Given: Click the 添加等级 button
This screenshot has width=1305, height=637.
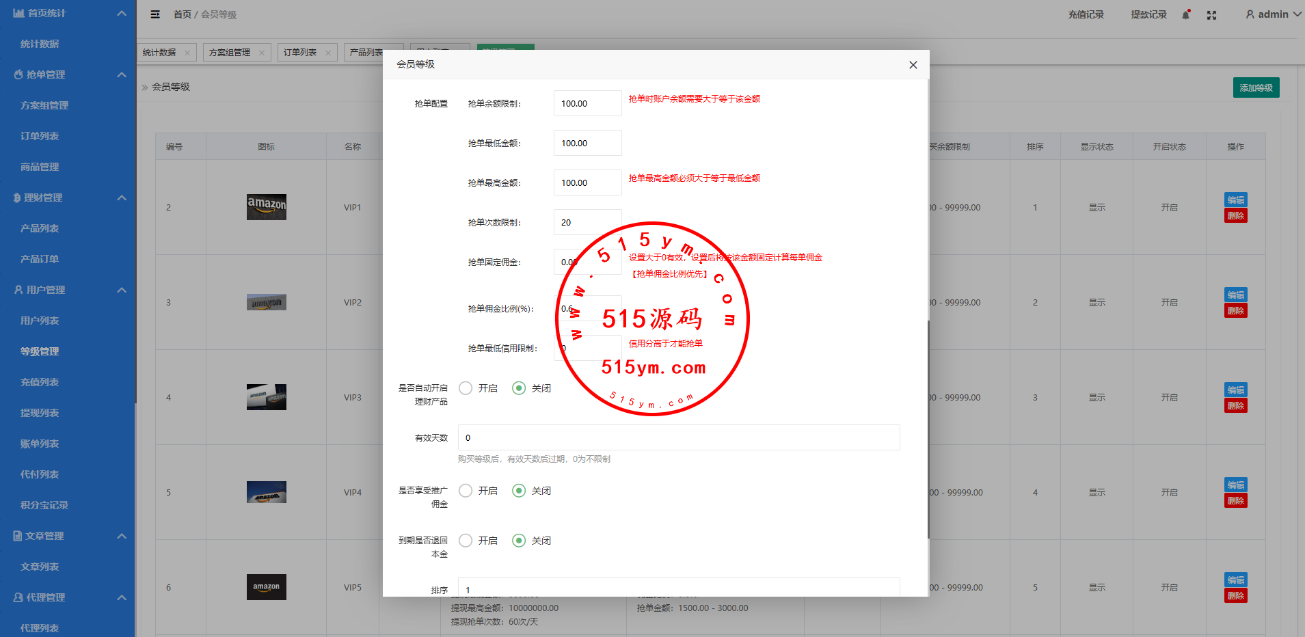Looking at the screenshot, I should coord(1256,87).
